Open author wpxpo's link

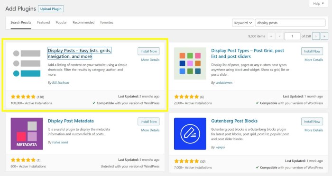pyautogui.click(x=220, y=147)
